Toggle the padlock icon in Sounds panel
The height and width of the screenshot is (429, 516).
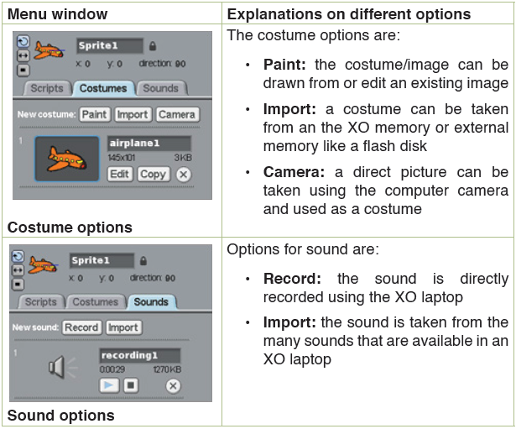pyautogui.click(x=143, y=261)
